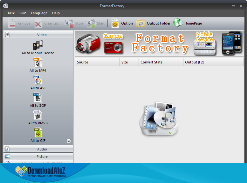Open the HomePage globe icon
Image resolution: width=247 pixels, height=183 pixels.
coord(178,23)
